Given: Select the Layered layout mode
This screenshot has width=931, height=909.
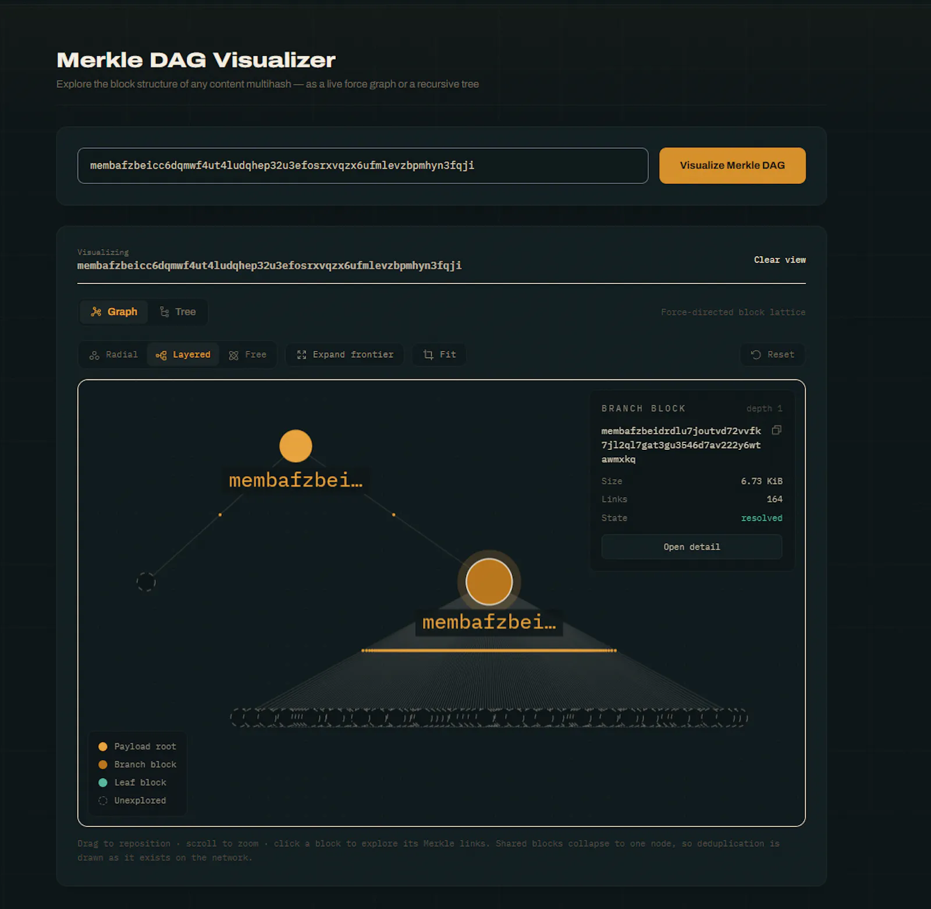Looking at the screenshot, I should tap(183, 354).
